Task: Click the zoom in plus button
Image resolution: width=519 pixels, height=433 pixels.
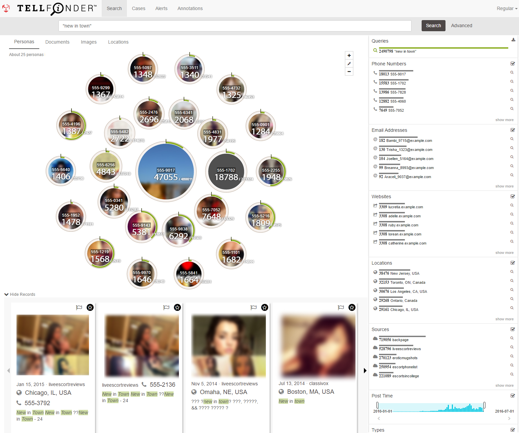Action: 349,56
